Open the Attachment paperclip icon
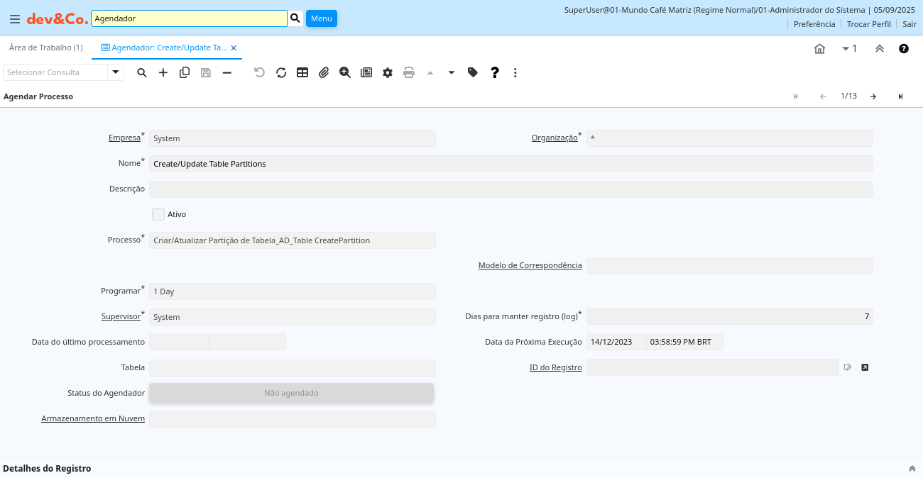 click(x=324, y=72)
